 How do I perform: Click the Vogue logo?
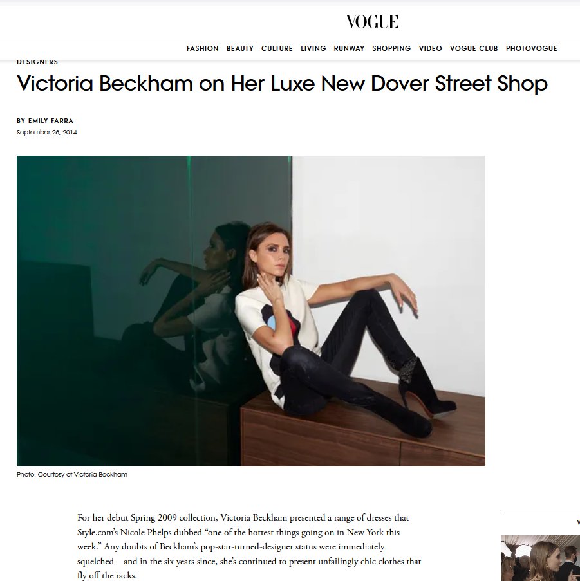(372, 21)
